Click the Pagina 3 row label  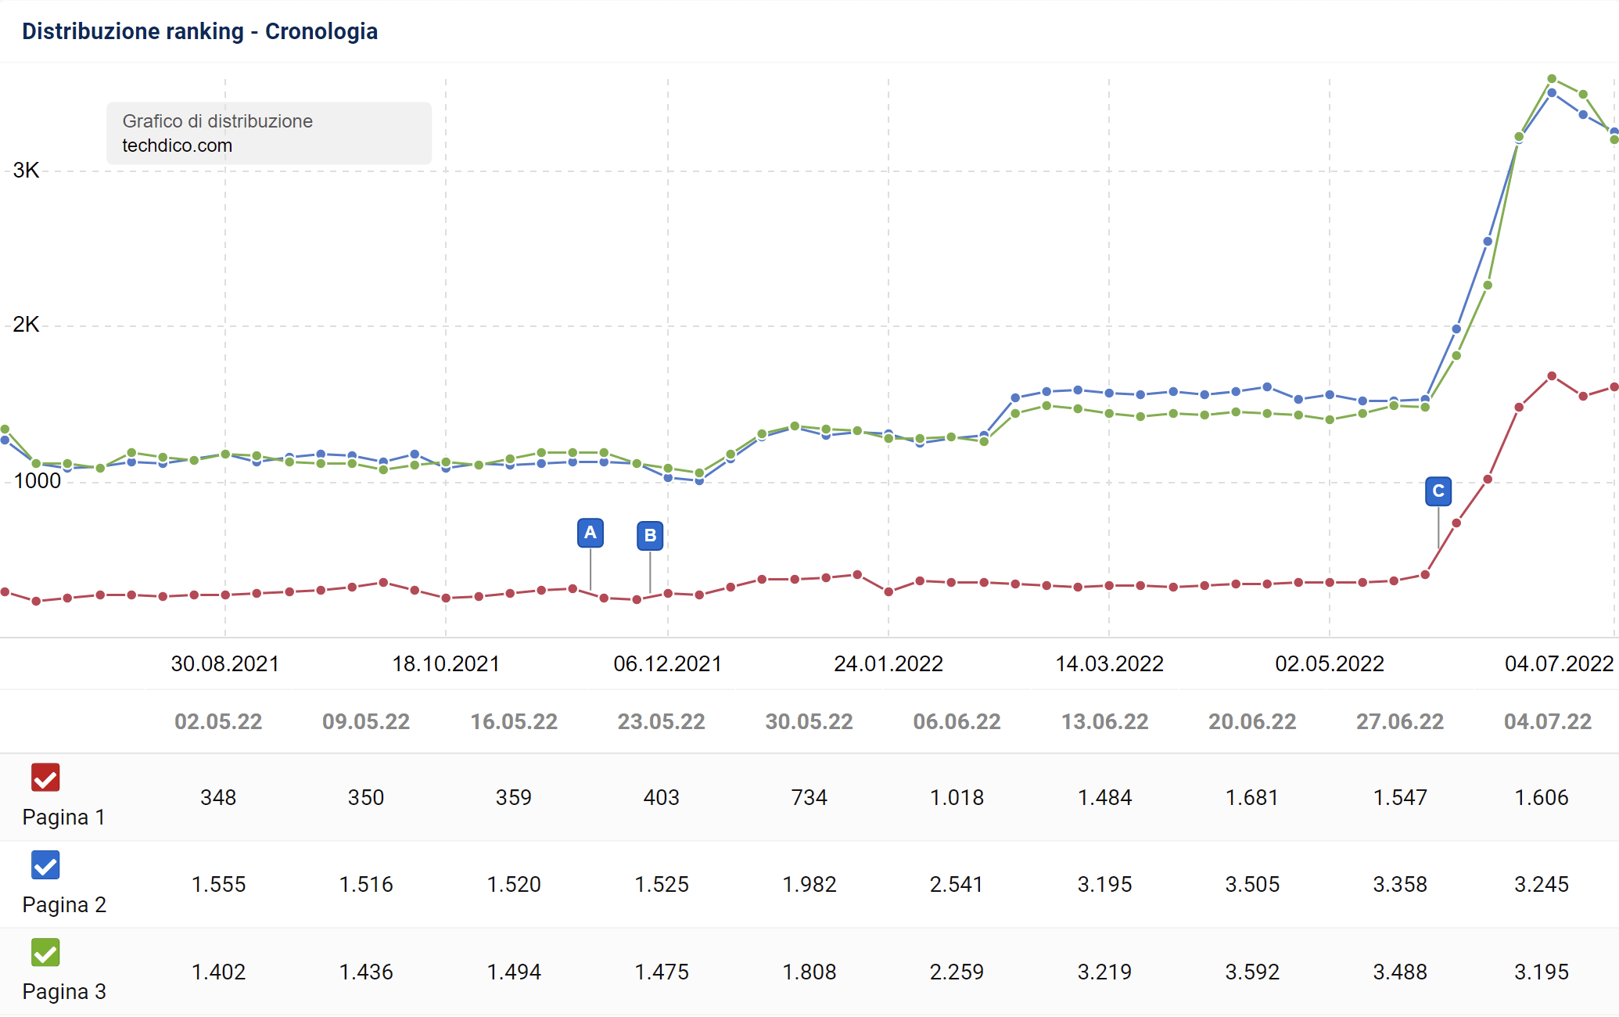[64, 992]
